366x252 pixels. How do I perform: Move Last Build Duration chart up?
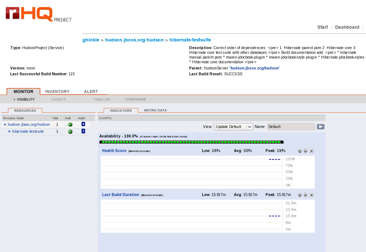[300, 195]
